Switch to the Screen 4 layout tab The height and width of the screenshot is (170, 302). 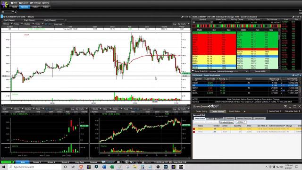[x=51, y=162]
